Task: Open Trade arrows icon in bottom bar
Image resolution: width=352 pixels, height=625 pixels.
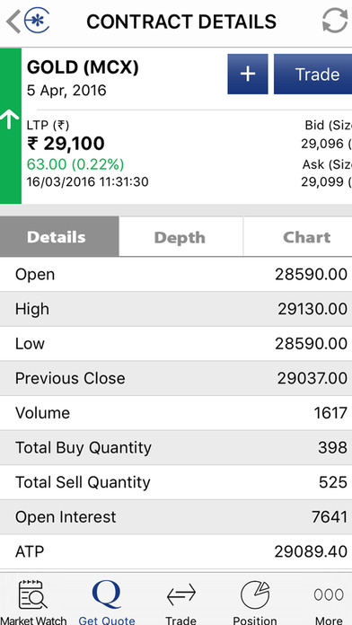Action: click(x=181, y=602)
